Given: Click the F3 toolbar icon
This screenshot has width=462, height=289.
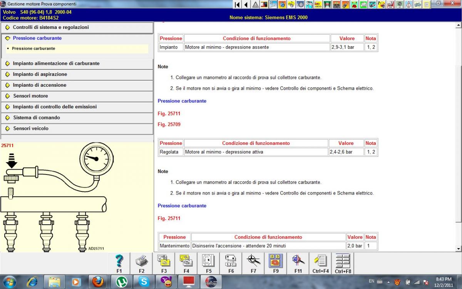Looking at the screenshot, I should point(164,264).
